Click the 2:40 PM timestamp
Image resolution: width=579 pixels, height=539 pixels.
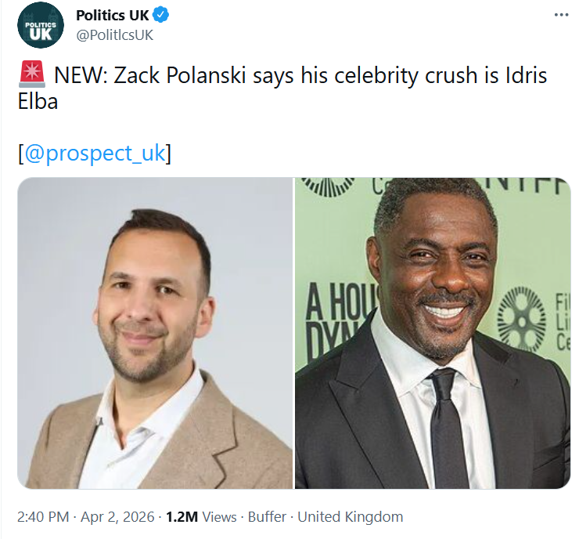(43, 517)
